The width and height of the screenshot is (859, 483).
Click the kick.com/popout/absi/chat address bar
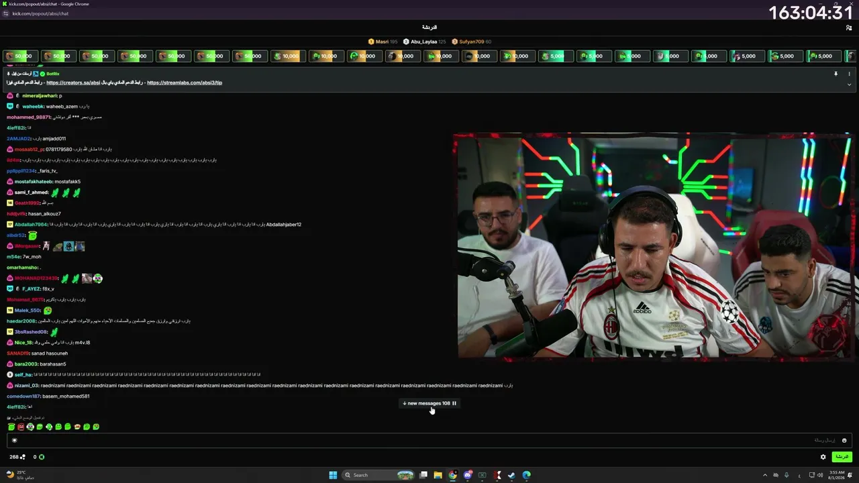pyautogui.click(x=40, y=13)
